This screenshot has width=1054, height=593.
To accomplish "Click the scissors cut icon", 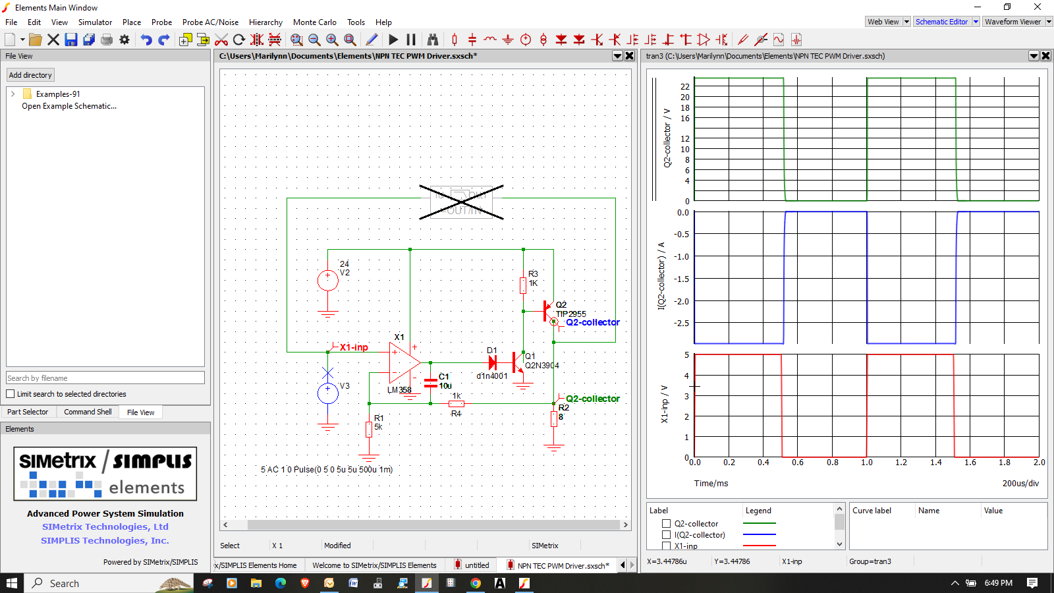I will click(x=221, y=40).
